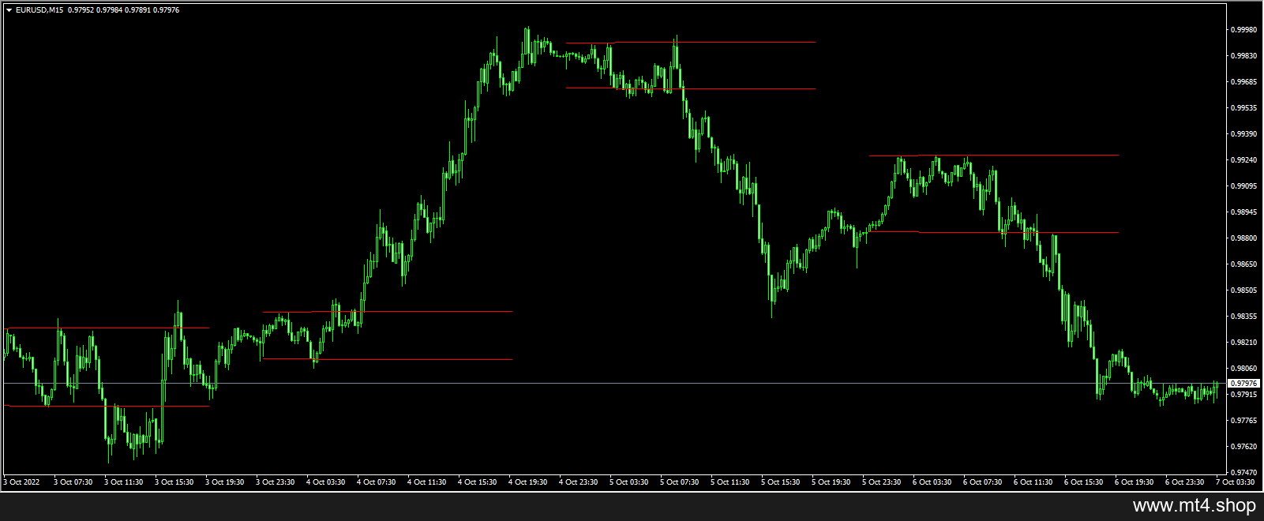The width and height of the screenshot is (1264, 521).
Task: Click price axis label 0.97470
Action: point(1244,472)
